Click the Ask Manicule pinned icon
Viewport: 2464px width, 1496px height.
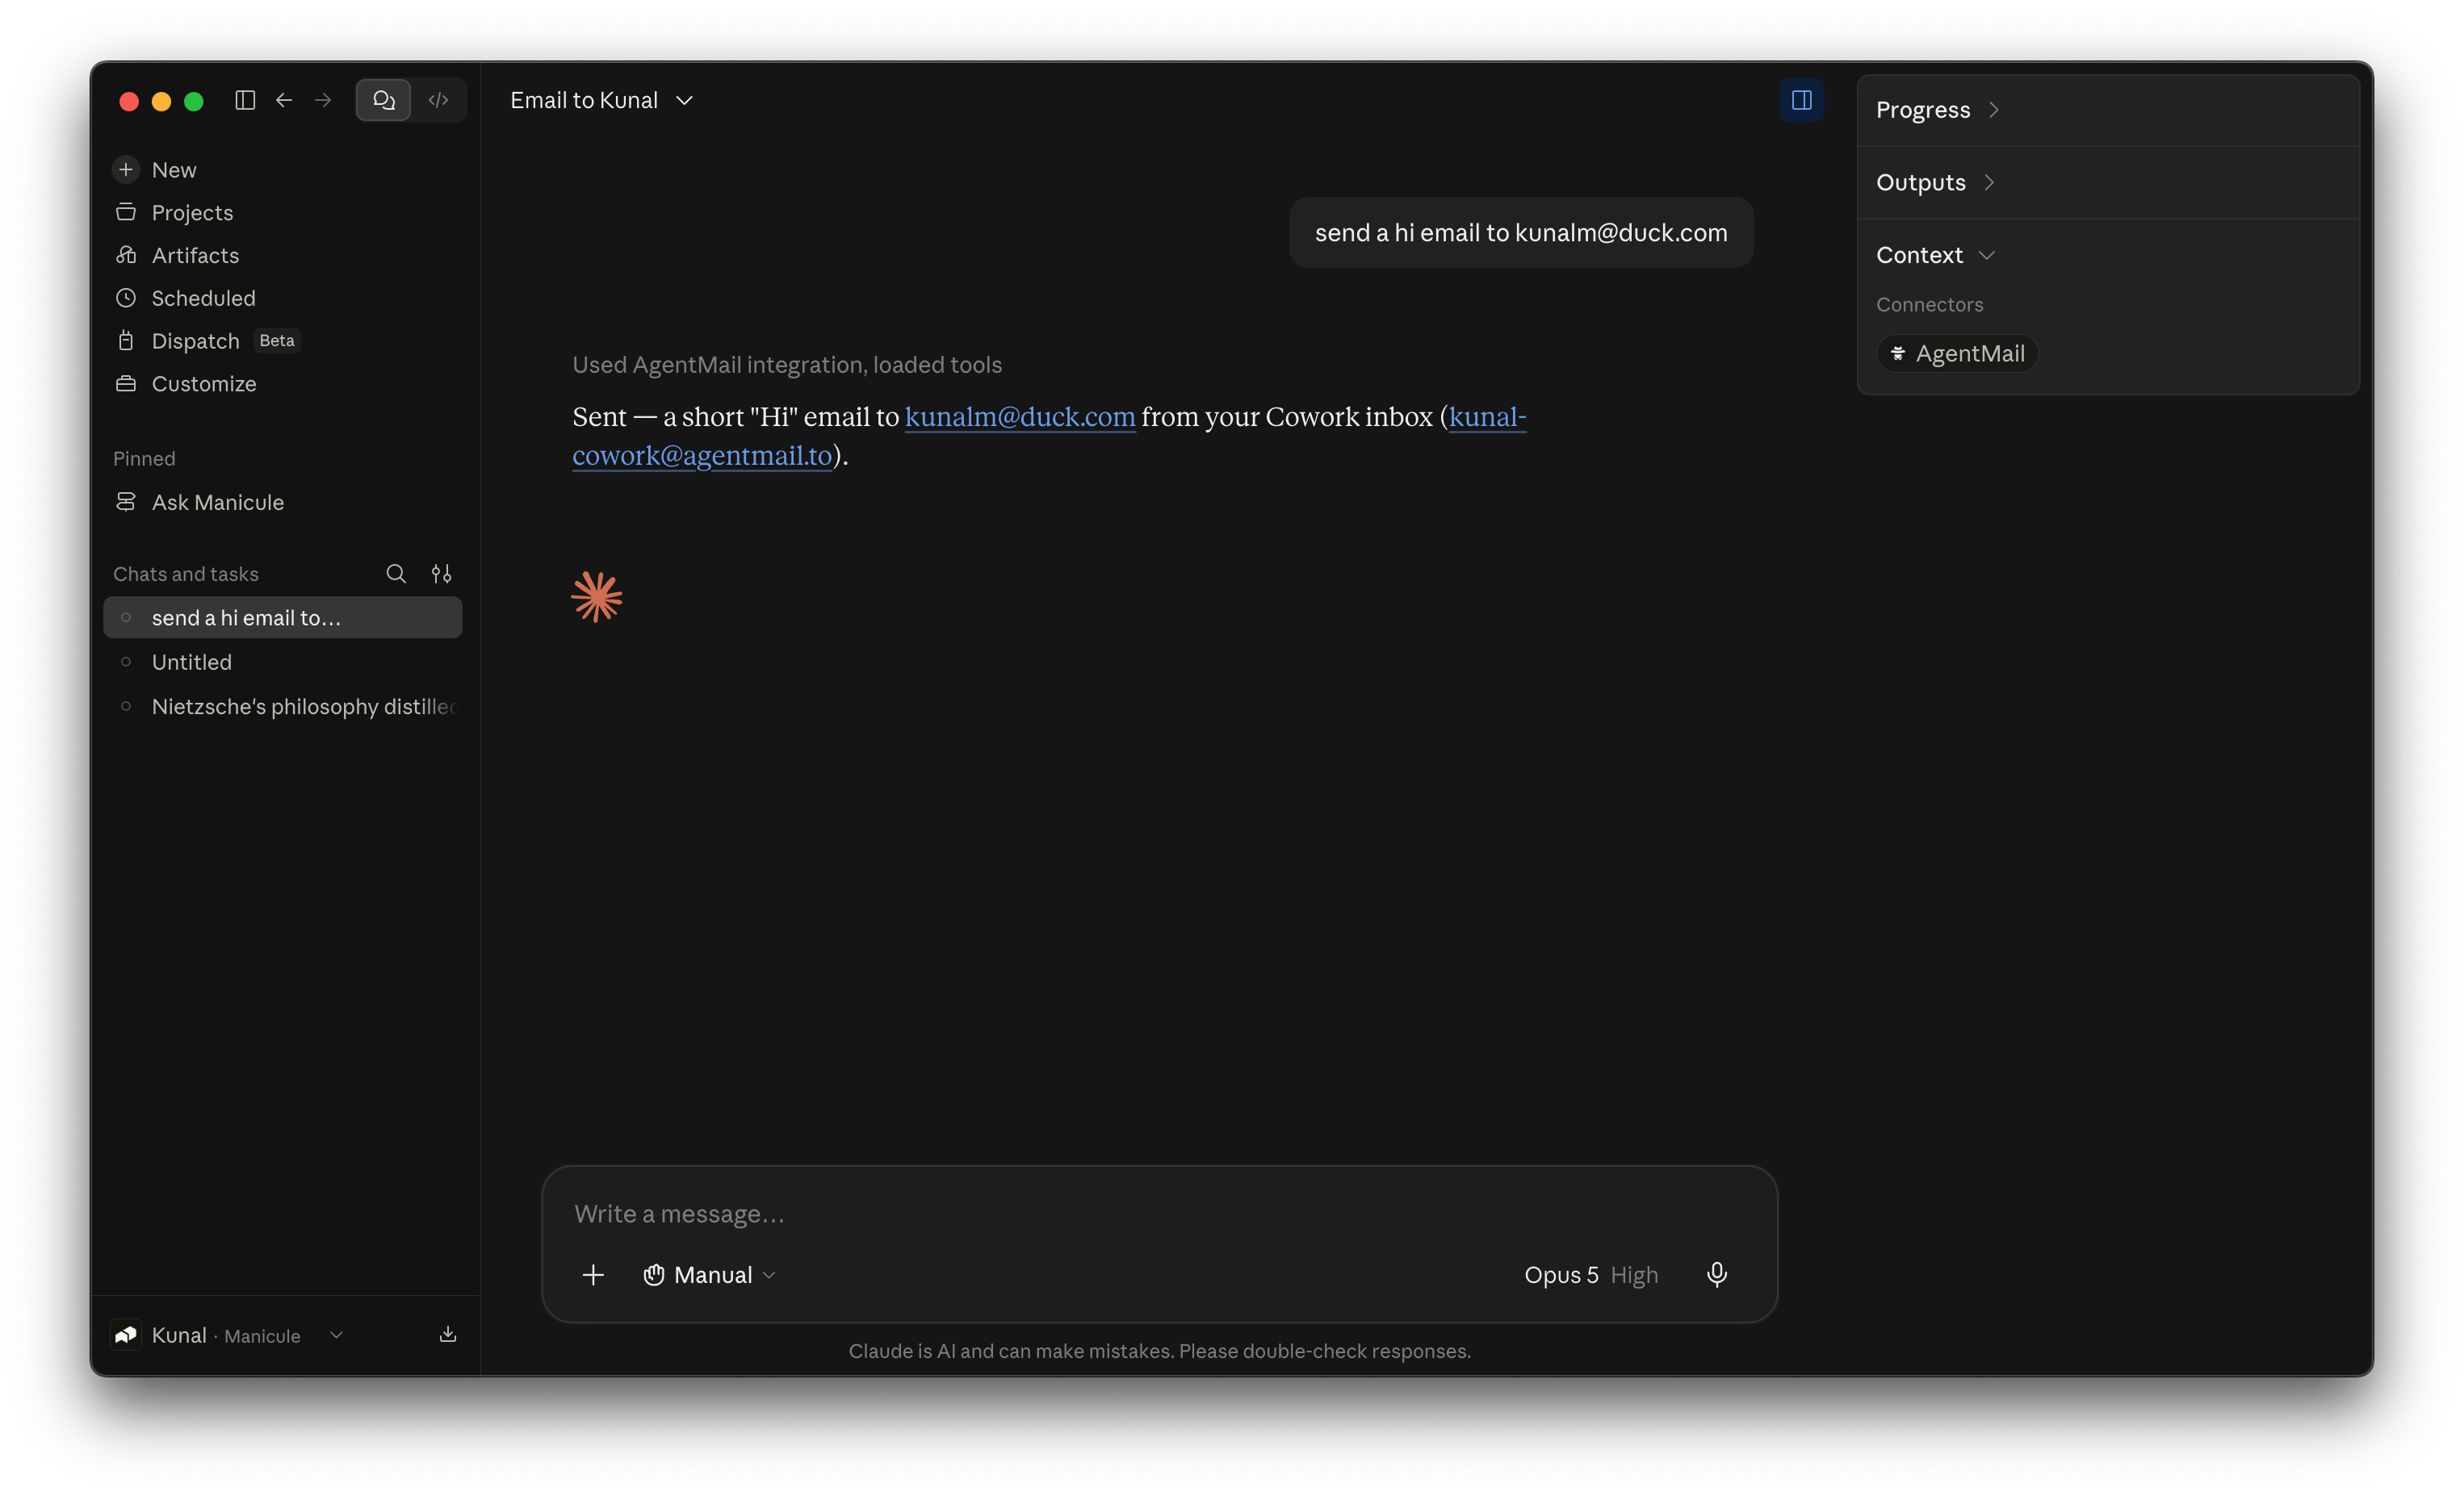coord(126,502)
